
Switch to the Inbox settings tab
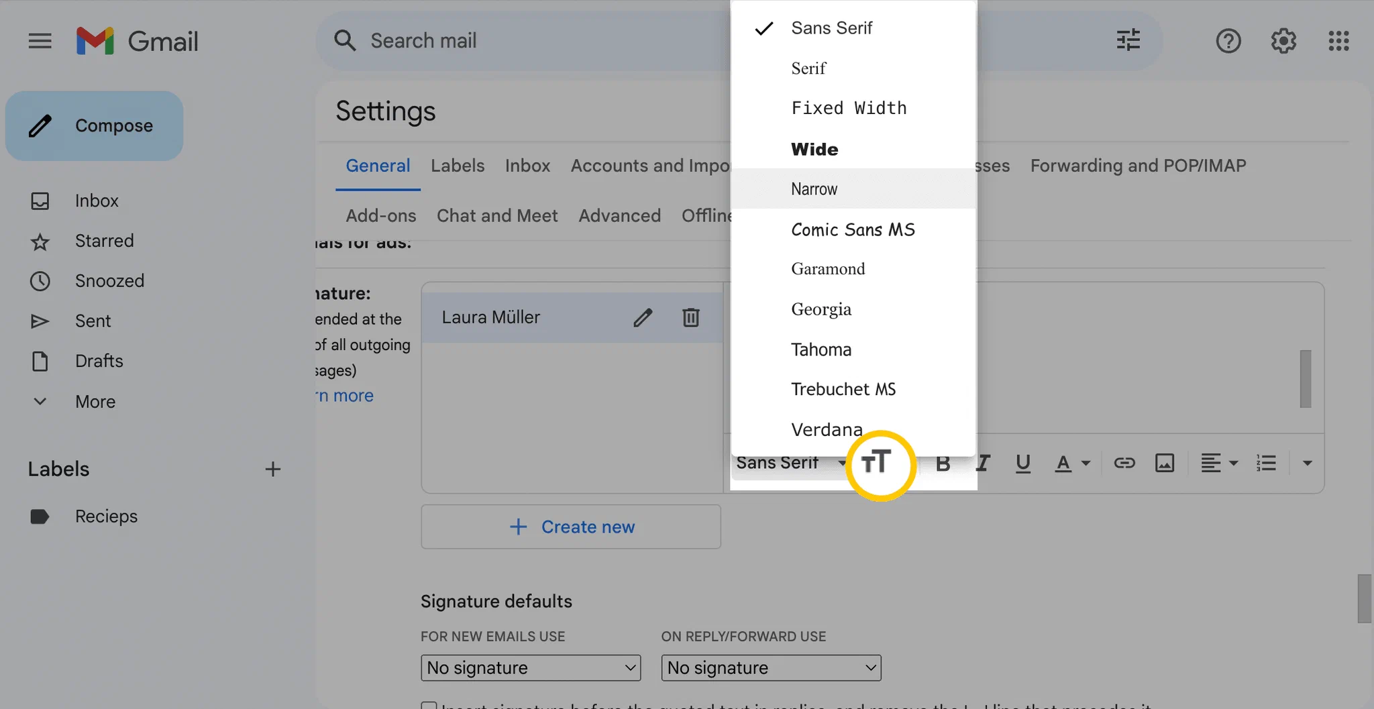coord(527,166)
